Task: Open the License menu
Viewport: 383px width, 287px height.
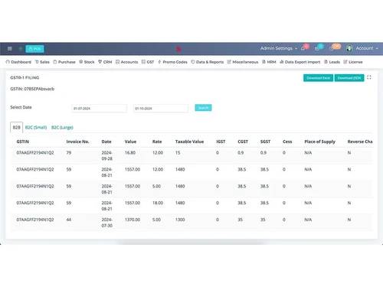Action: [x=353, y=62]
